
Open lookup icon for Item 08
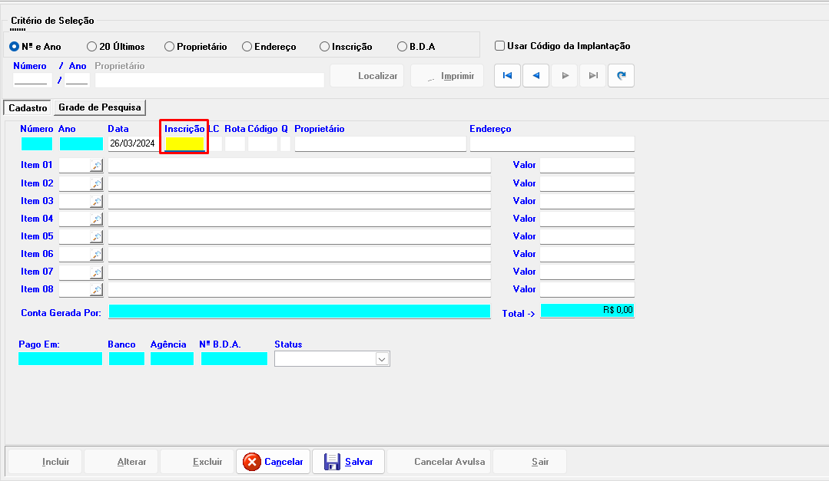(96, 289)
